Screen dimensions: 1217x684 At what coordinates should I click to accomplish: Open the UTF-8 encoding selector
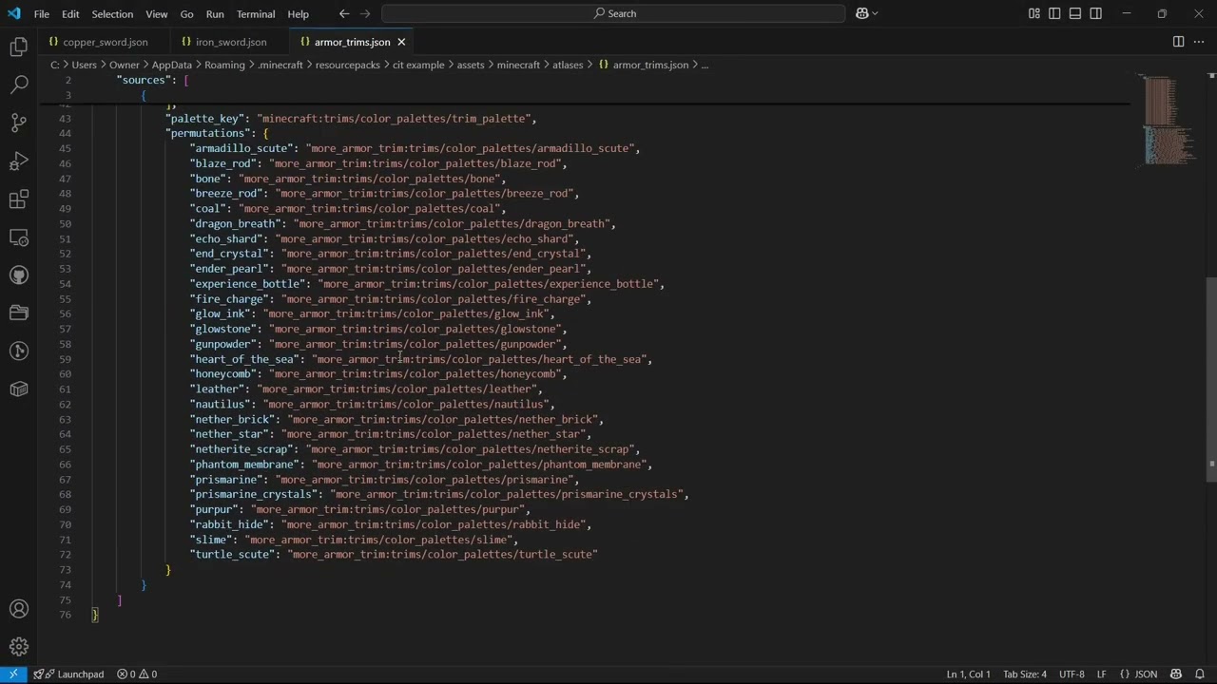pyautogui.click(x=1072, y=674)
